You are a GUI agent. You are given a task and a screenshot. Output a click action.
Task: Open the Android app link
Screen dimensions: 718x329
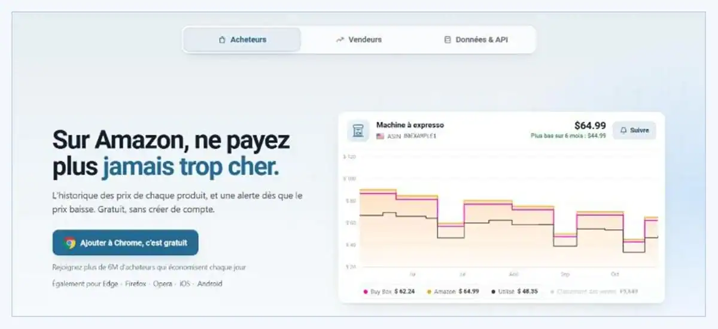(209, 284)
